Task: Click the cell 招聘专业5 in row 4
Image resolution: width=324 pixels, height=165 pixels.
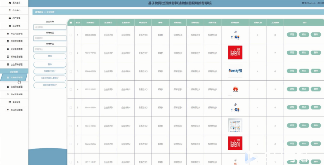Action: coord(212,90)
